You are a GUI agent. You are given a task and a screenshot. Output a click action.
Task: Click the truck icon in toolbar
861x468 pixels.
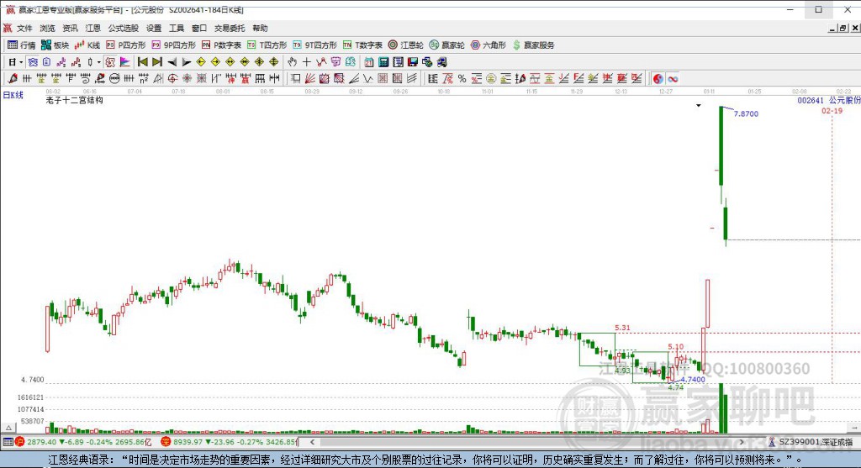pos(442,62)
